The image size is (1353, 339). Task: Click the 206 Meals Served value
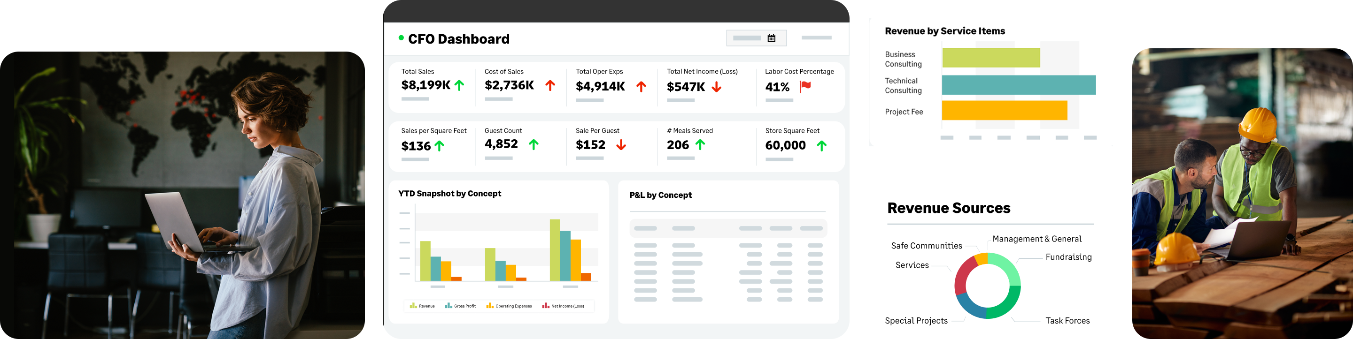[678, 145]
